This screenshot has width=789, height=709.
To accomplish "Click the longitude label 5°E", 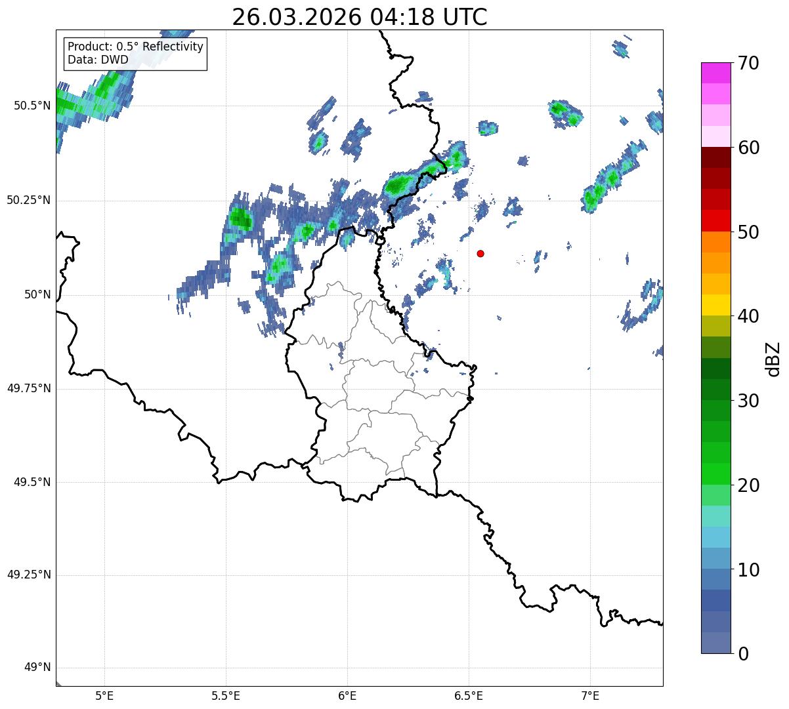I will coord(104,695).
